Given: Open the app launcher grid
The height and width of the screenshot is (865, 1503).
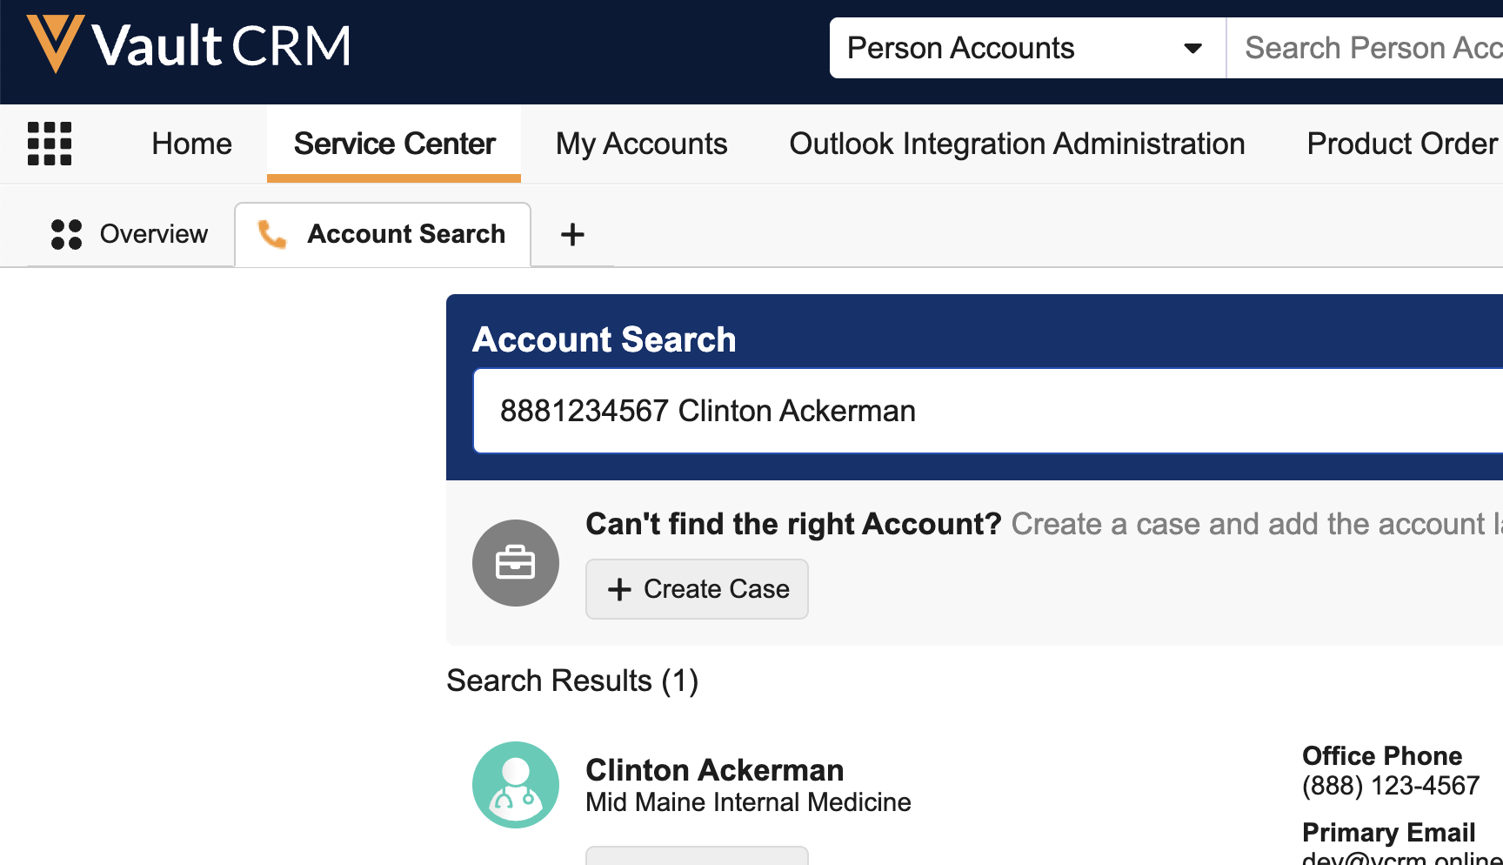Looking at the screenshot, I should (50, 144).
